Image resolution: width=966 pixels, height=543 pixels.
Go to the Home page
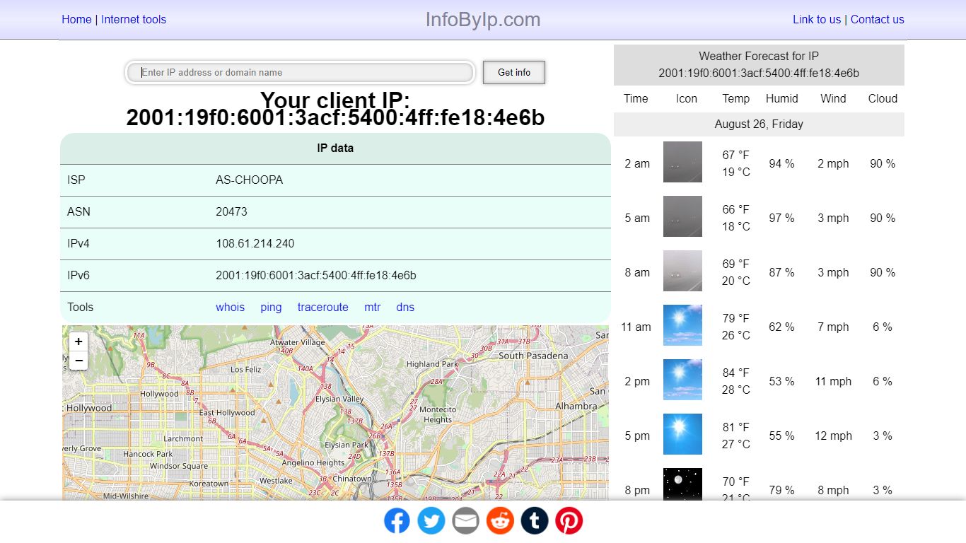[76, 20]
